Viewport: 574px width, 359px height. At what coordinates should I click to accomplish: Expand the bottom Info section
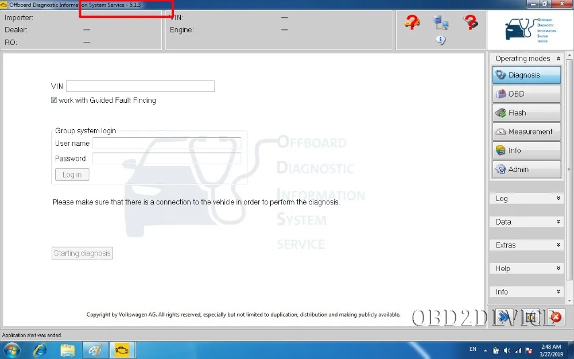(x=527, y=292)
